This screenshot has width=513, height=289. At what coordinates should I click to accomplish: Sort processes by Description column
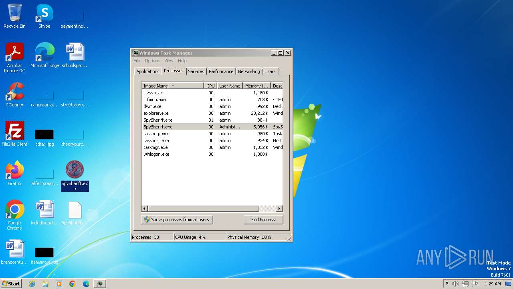[x=277, y=86]
